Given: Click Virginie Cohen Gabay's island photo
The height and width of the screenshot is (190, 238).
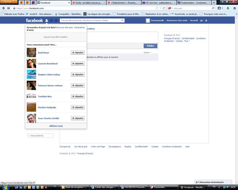Looking at the screenshot, I should [31, 74].
